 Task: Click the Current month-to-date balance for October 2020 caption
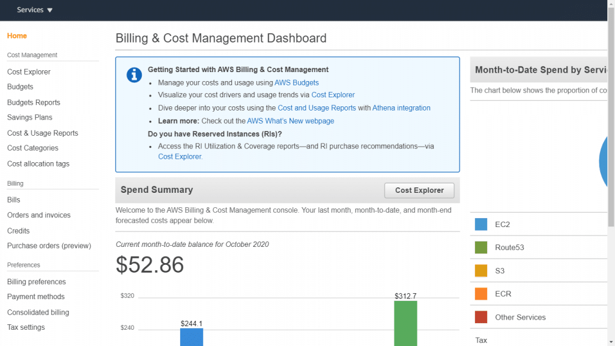point(192,244)
